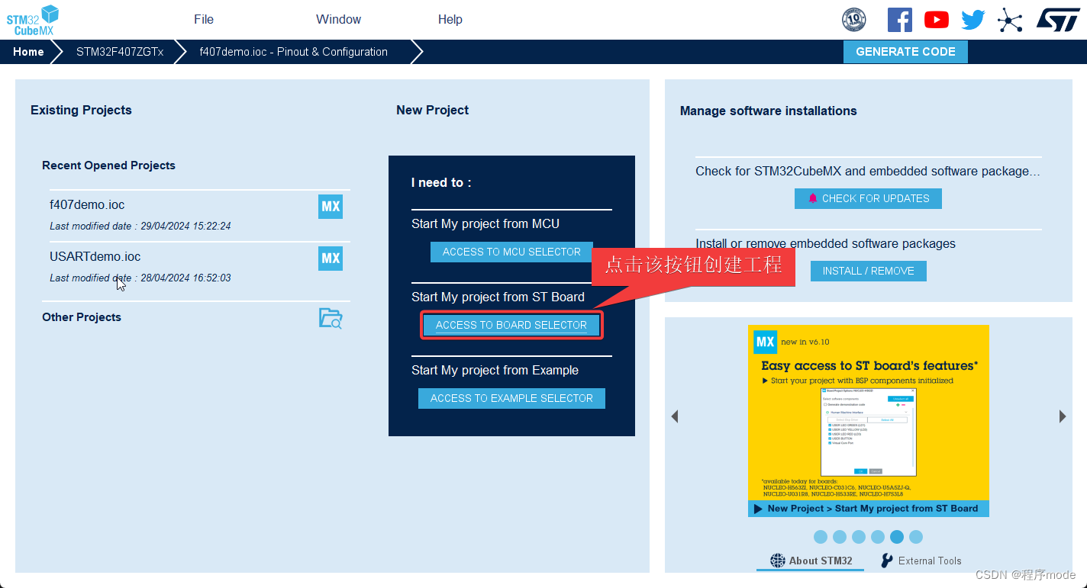Select STM32F407ZGTx breadcrumb
Viewport: 1087px width, 588px height.
tap(120, 52)
